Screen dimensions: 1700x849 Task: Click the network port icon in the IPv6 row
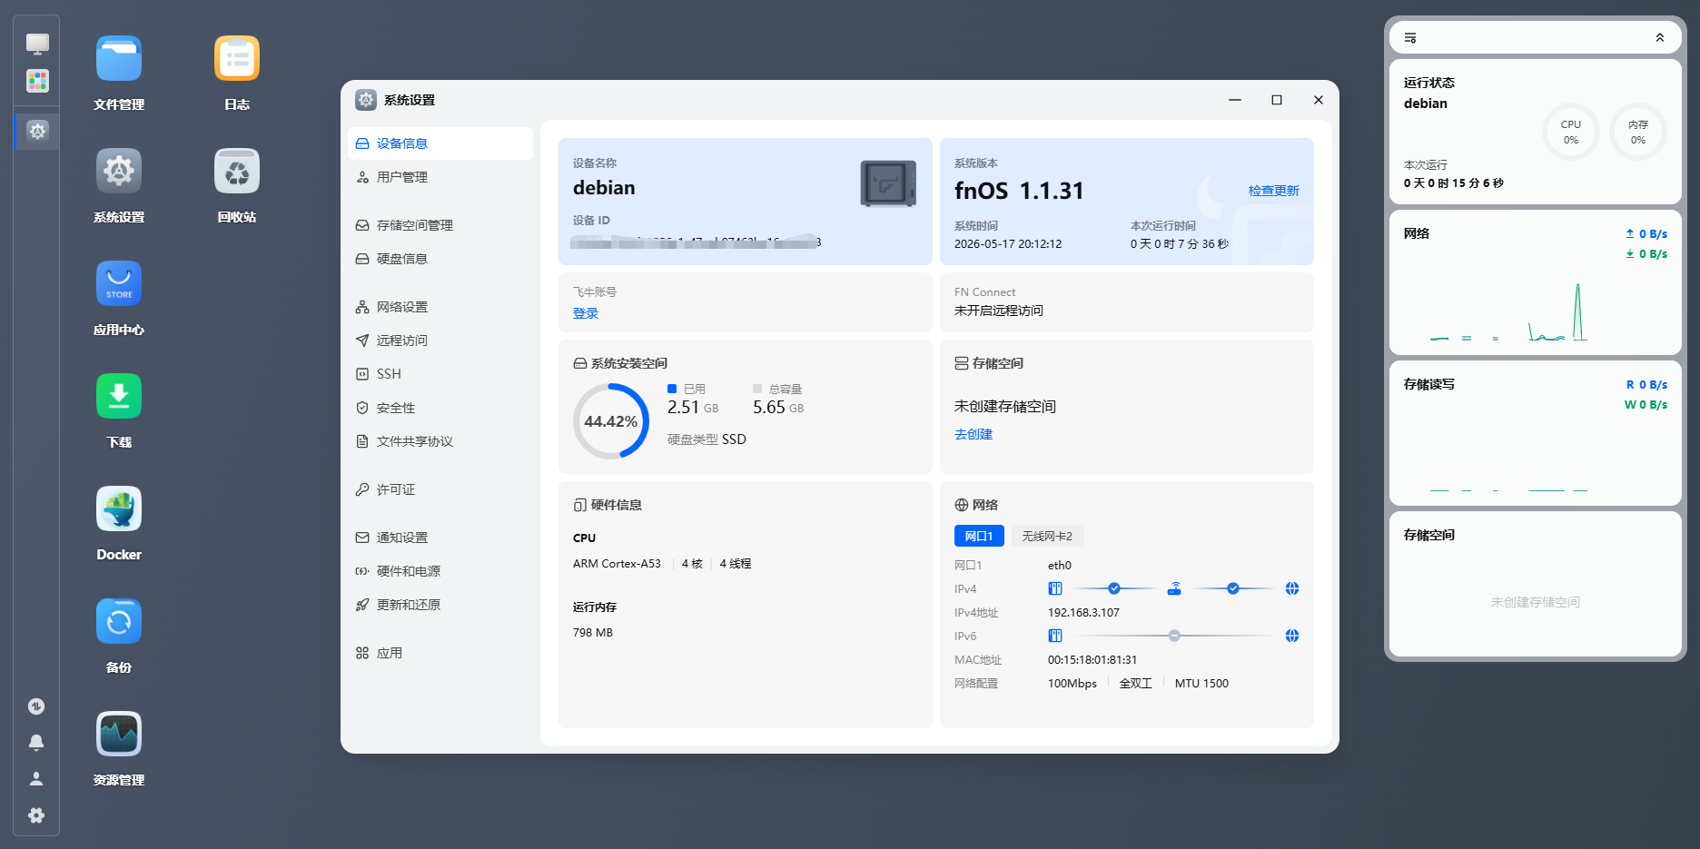tap(1055, 636)
